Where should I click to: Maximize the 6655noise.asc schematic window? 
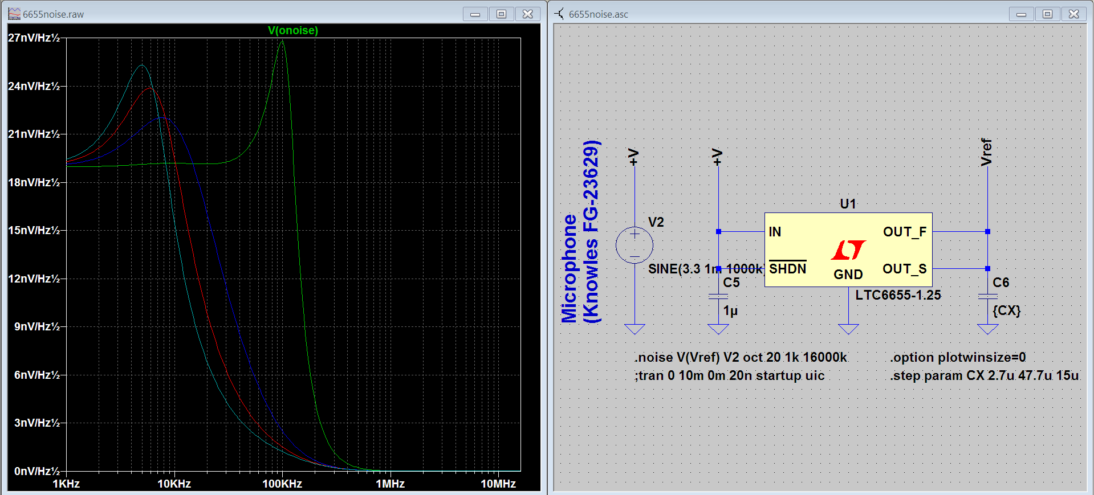[x=1047, y=14]
